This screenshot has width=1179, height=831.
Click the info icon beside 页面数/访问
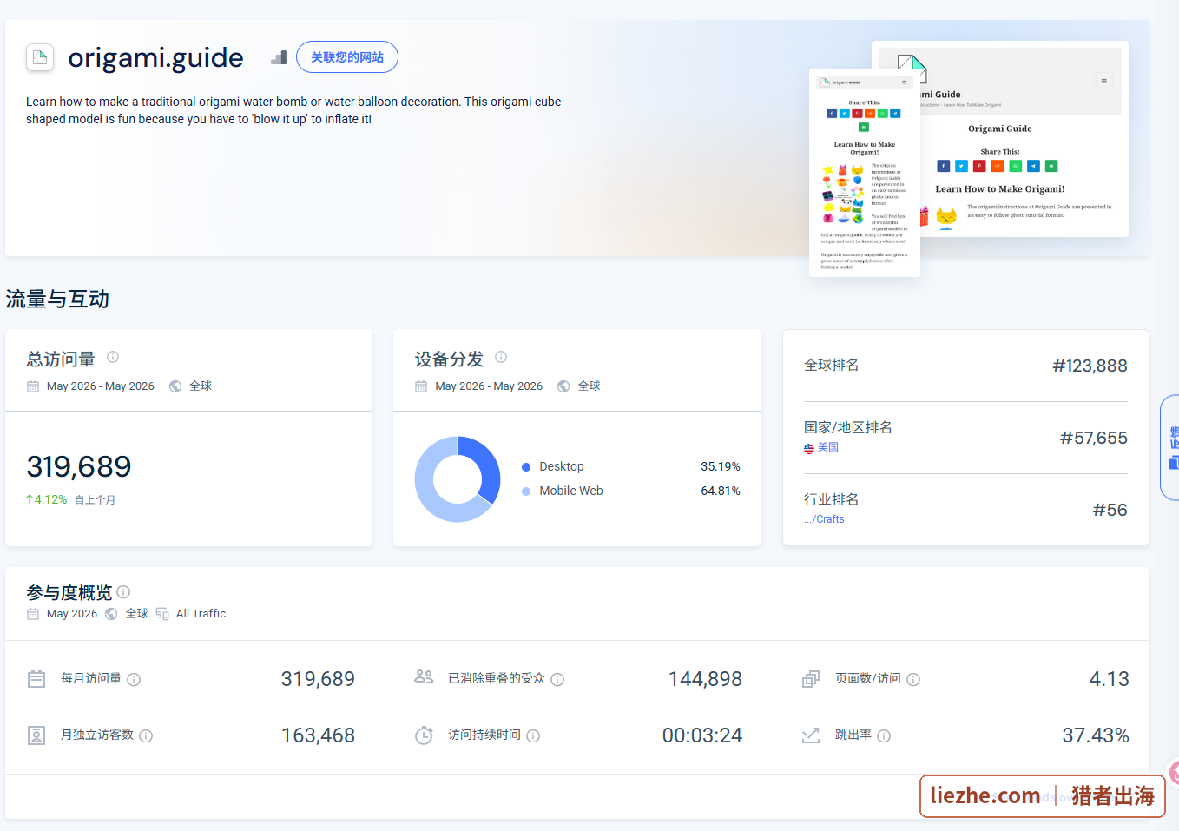pos(913,680)
